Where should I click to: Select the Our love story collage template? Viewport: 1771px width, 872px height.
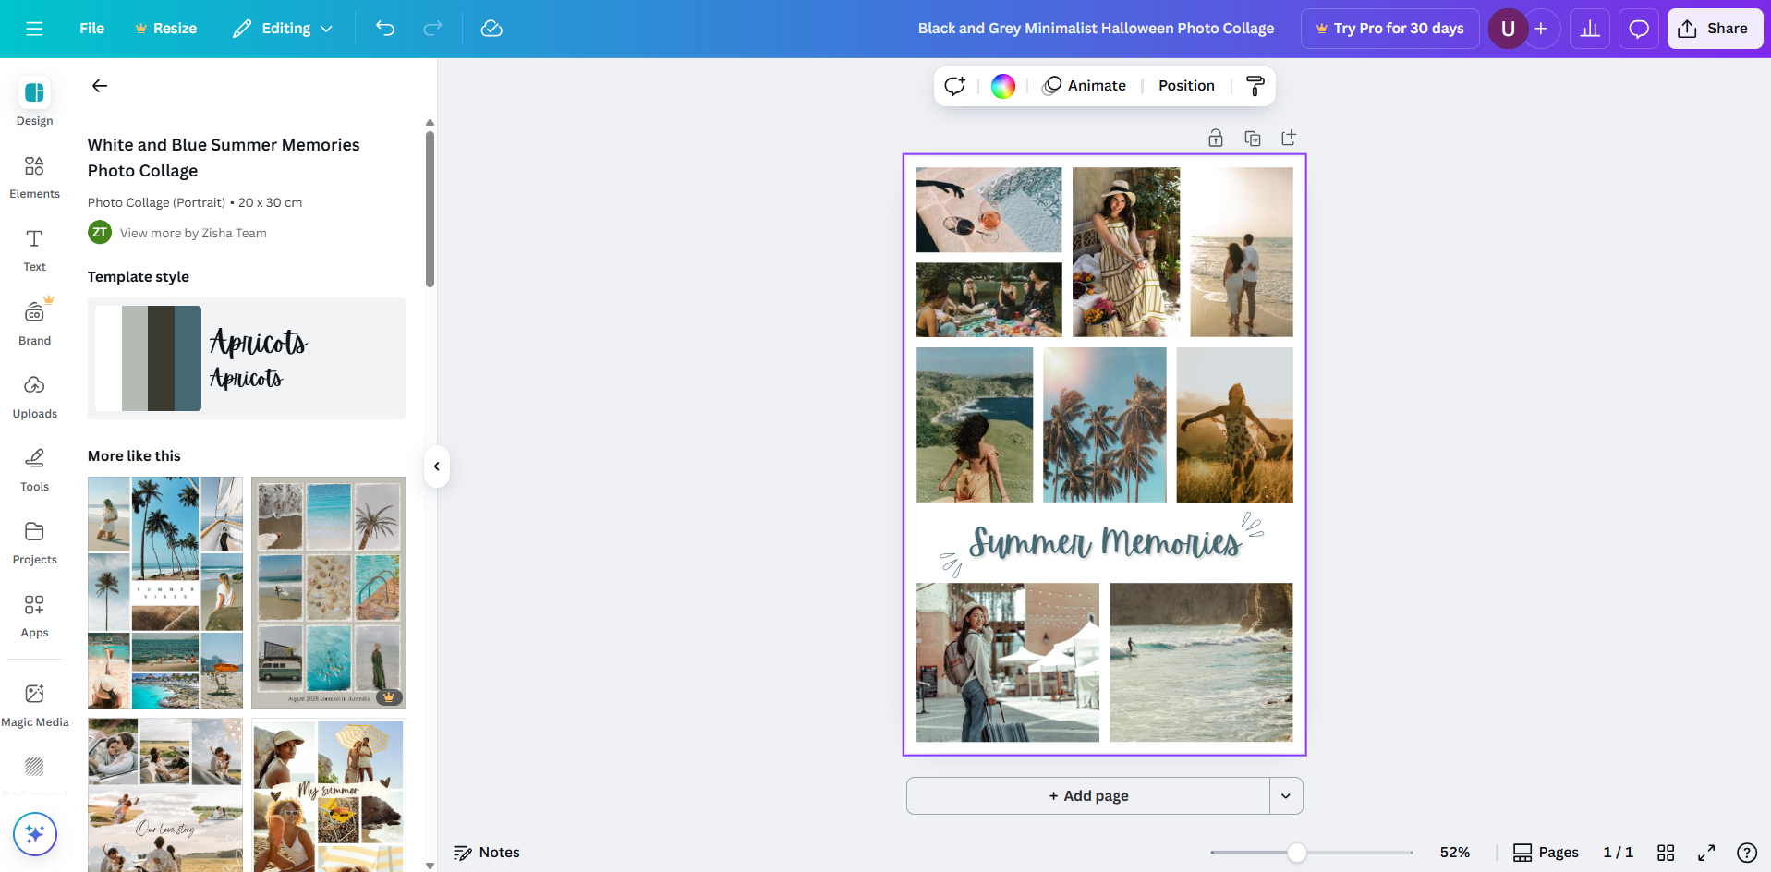click(165, 795)
